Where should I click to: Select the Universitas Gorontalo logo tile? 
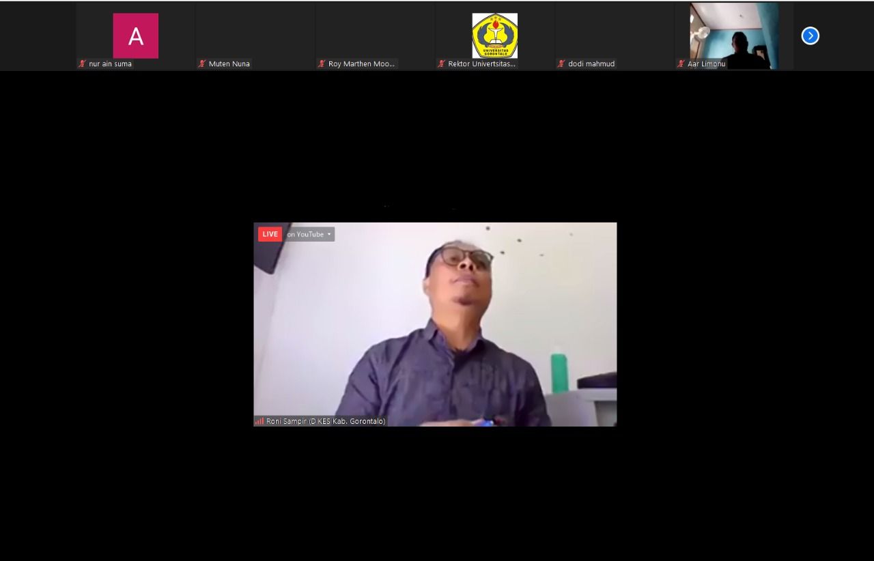tap(494, 35)
